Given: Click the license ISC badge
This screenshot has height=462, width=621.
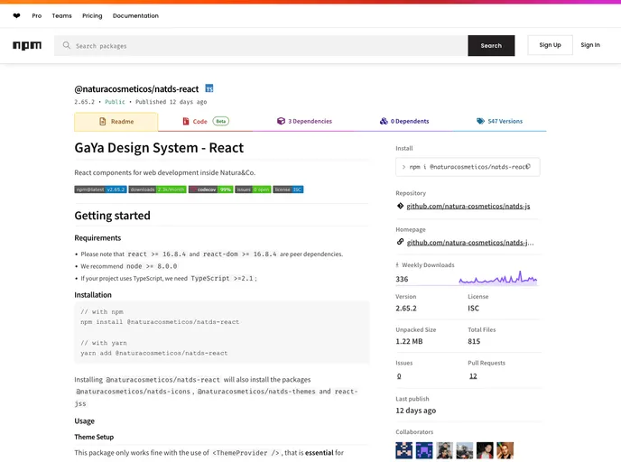Looking at the screenshot, I should (288, 189).
